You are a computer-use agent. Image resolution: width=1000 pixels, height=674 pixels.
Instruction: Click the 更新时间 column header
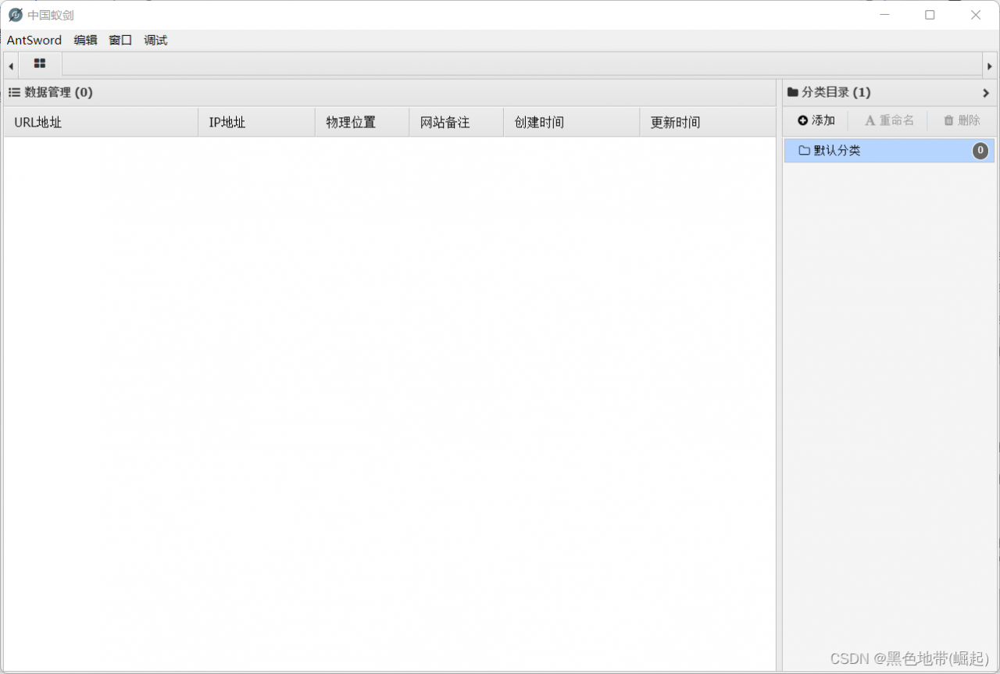point(707,122)
